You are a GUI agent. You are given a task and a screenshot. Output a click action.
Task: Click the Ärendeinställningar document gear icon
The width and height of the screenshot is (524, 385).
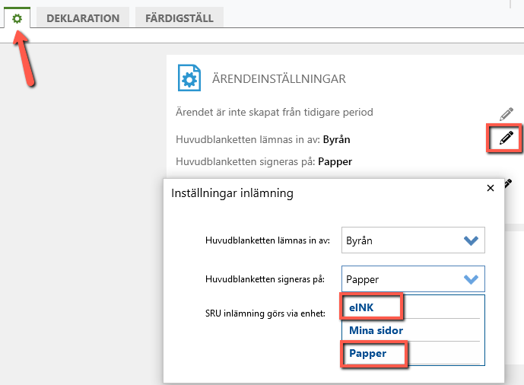click(189, 78)
